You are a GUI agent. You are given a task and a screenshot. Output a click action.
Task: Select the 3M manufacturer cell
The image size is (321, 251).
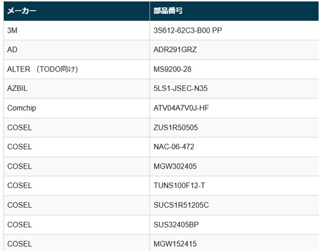77,30
